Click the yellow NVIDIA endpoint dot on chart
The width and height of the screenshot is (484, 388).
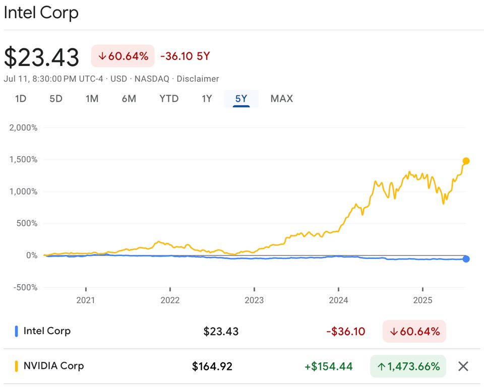[x=466, y=161]
